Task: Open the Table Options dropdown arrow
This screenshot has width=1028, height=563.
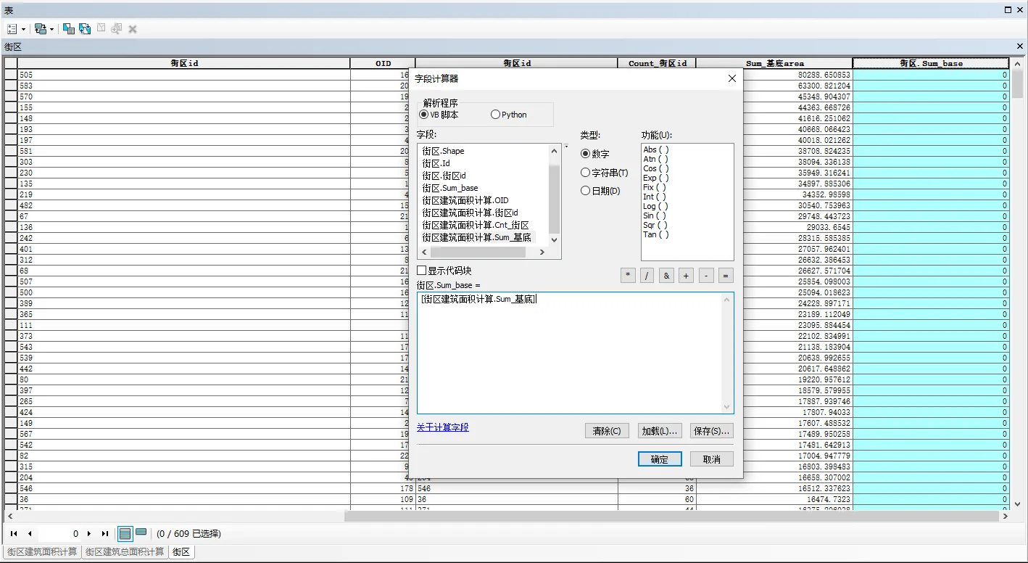Action: pos(24,30)
